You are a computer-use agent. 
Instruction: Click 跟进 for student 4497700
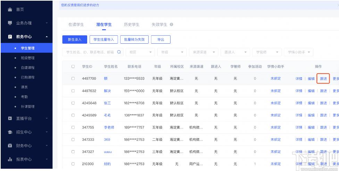323,79
